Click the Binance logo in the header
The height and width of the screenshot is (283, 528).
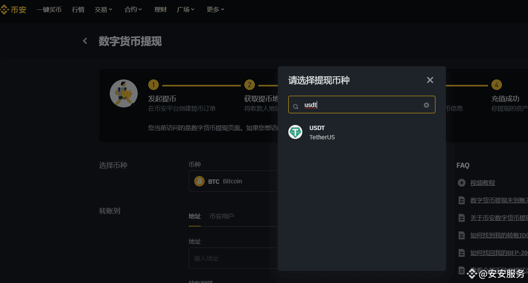[14, 10]
